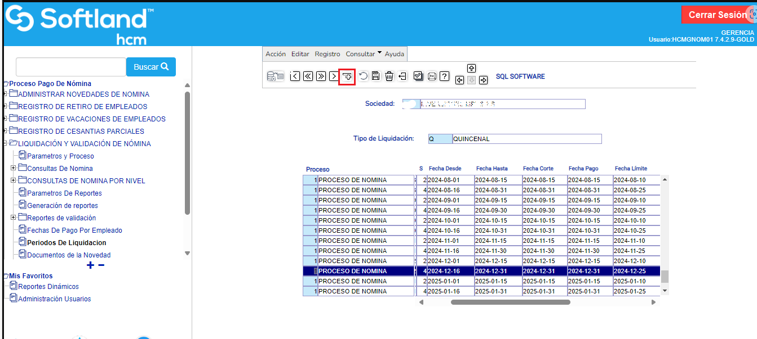The height and width of the screenshot is (339, 757).
Task: Expand the Reportes de validación node
Action: [x=14, y=218]
